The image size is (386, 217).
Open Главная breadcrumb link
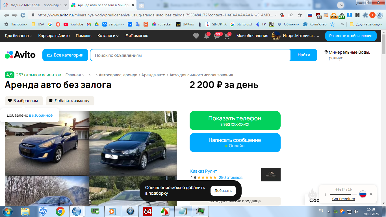point(73,75)
